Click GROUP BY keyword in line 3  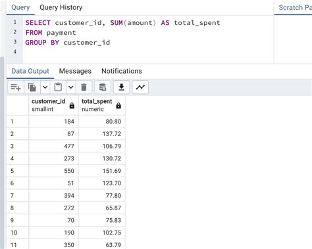pyautogui.click(x=42, y=43)
